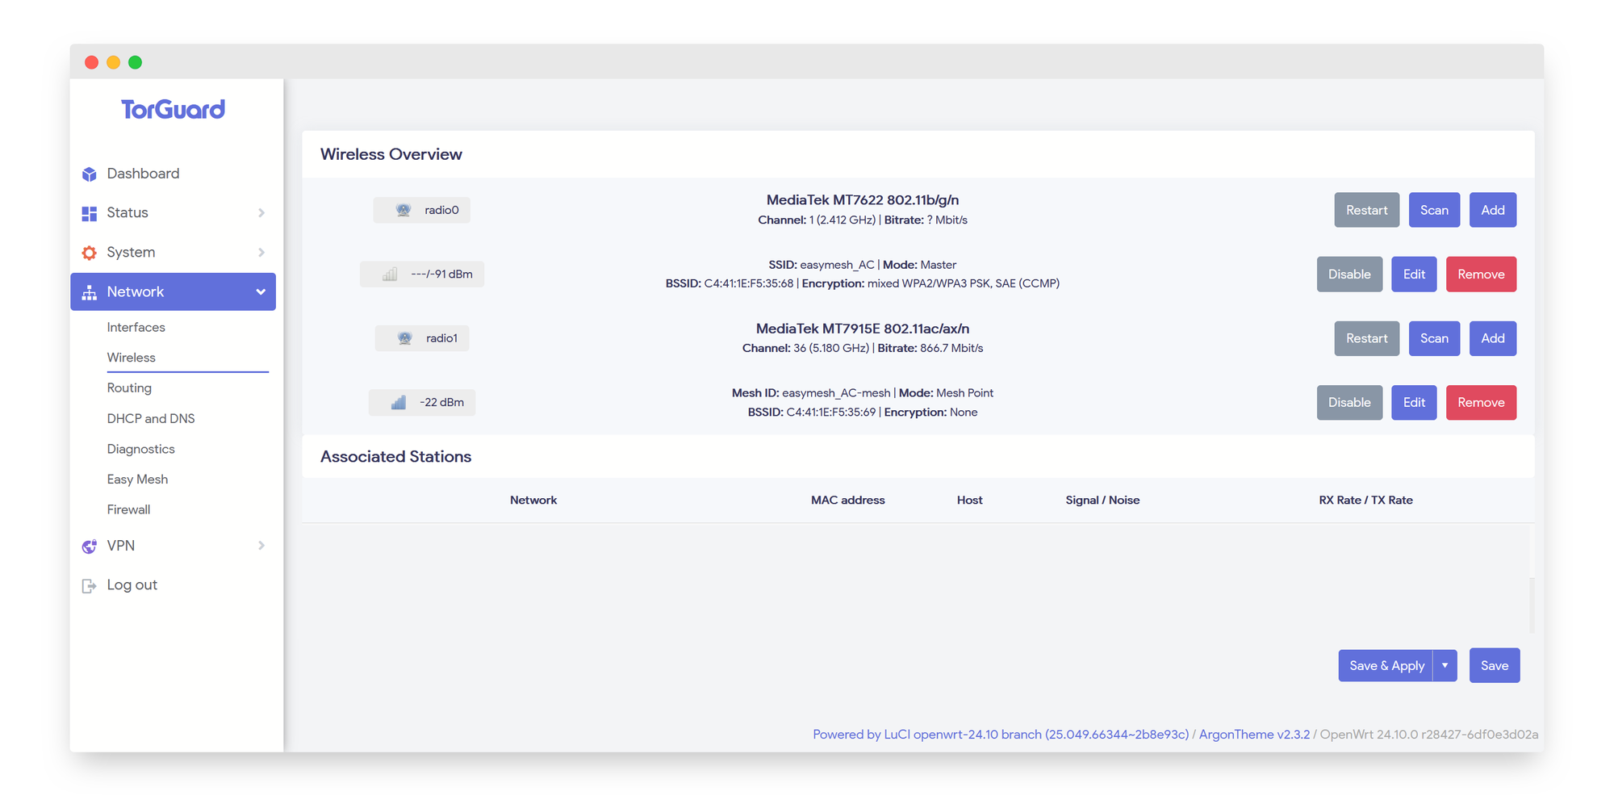Image resolution: width=1614 pixels, height=796 pixels.
Task: Click the MediaTek MT7622 802.11b/g/n title
Action: [862, 200]
